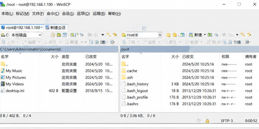Screen dimensions: 259x129
Task: Select the desktop.ini file name
Action: [x=15, y=91]
